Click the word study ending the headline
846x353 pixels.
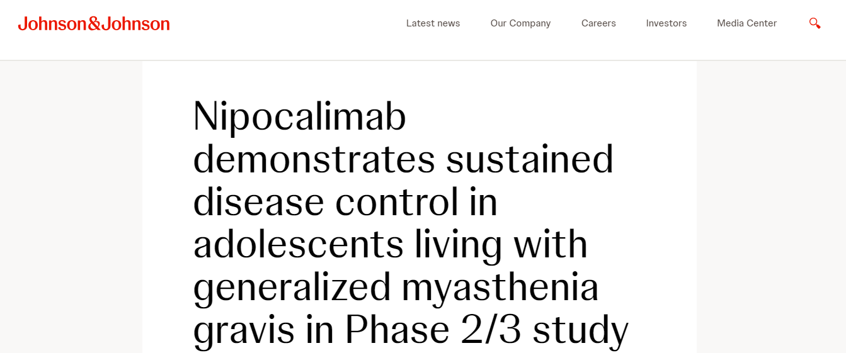[x=580, y=330]
